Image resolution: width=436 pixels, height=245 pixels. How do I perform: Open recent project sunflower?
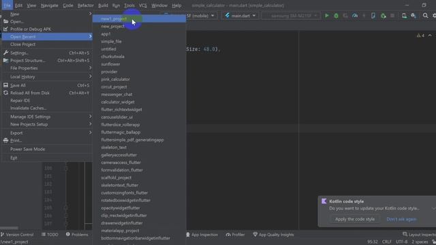tap(139, 64)
